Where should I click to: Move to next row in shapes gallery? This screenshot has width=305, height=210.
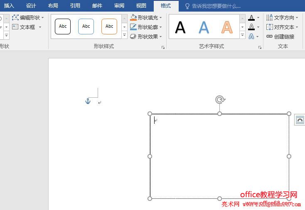coord(6,27)
